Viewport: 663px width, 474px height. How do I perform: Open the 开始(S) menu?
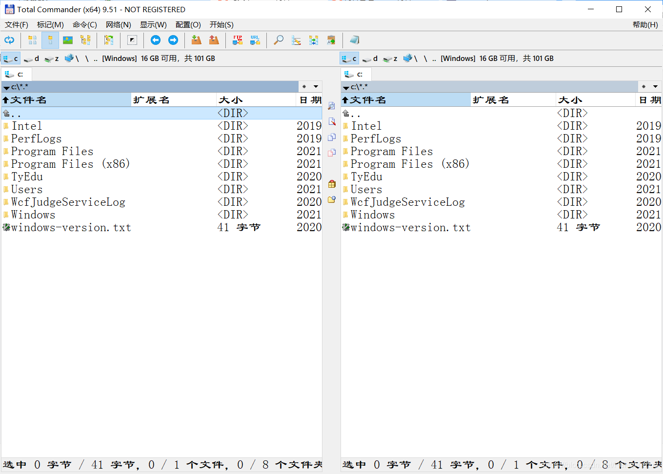coord(221,24)
